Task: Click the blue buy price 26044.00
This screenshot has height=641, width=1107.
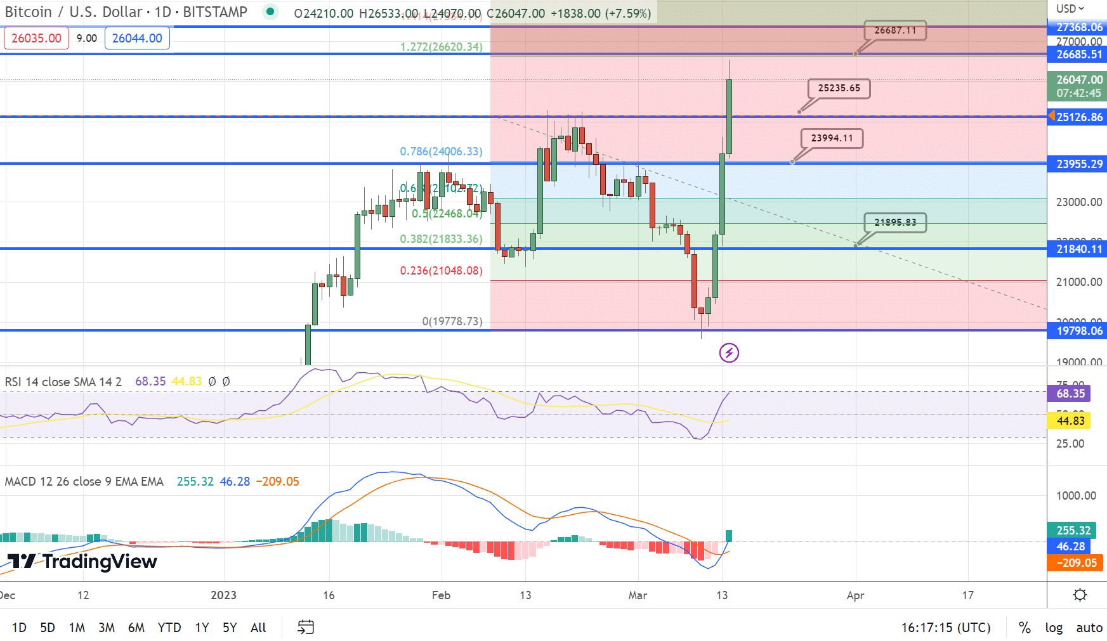Action: coord(137,38)
